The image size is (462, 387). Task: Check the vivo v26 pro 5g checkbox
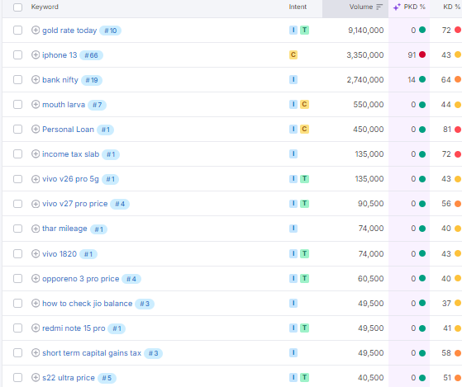tap(17, 179)
